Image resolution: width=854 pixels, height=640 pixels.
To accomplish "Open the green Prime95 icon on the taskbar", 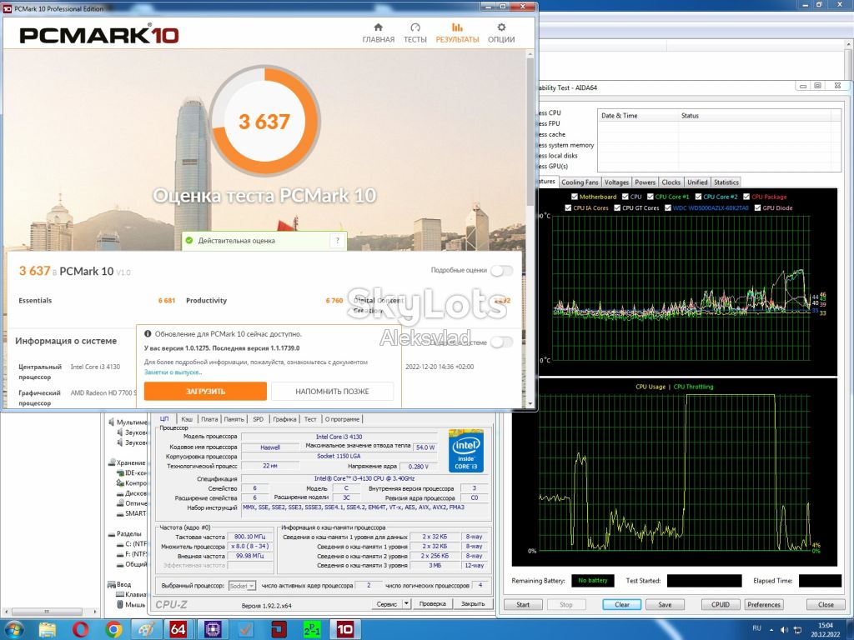I will pos(312,629).
